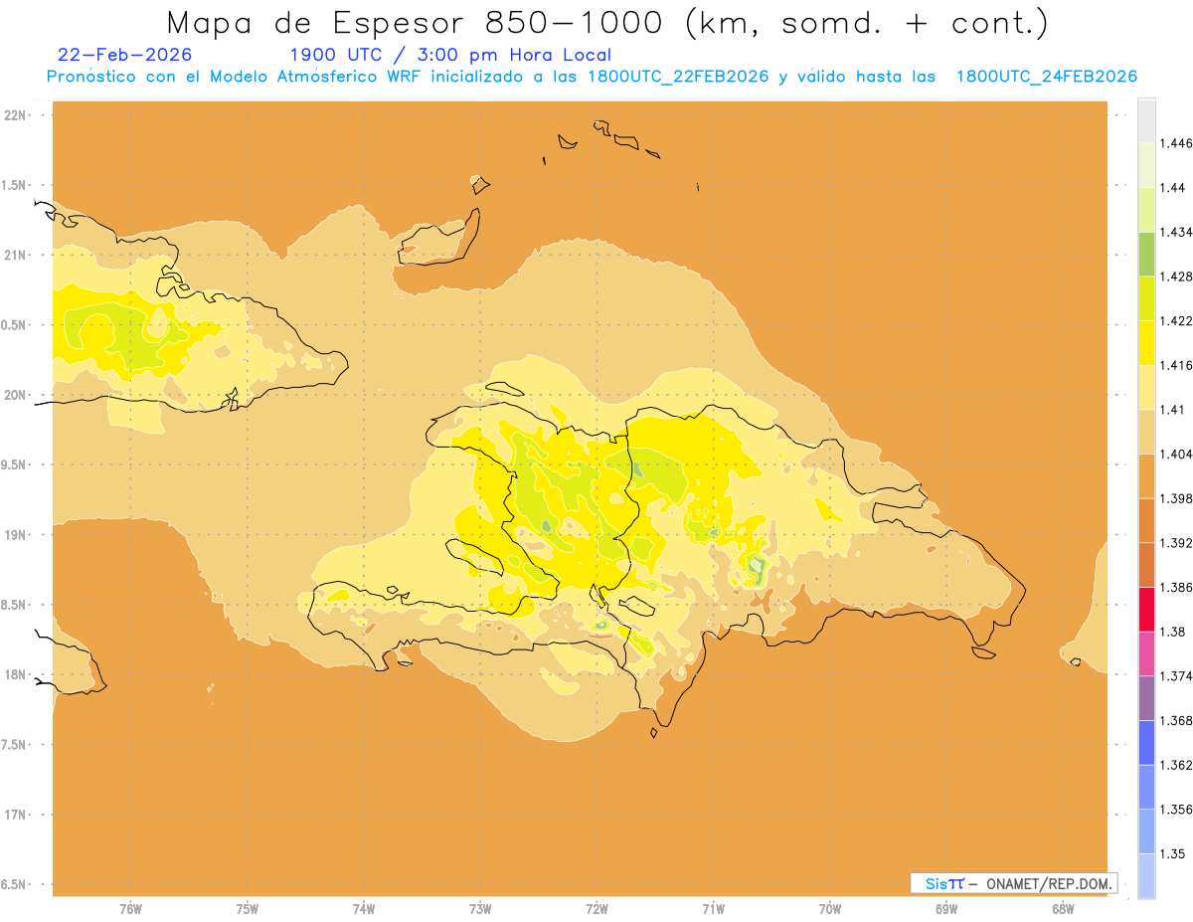Click the '20N' latitude label
Image resolution: width=1193 pixels, height=922 pixels.
tap(14, 395)
